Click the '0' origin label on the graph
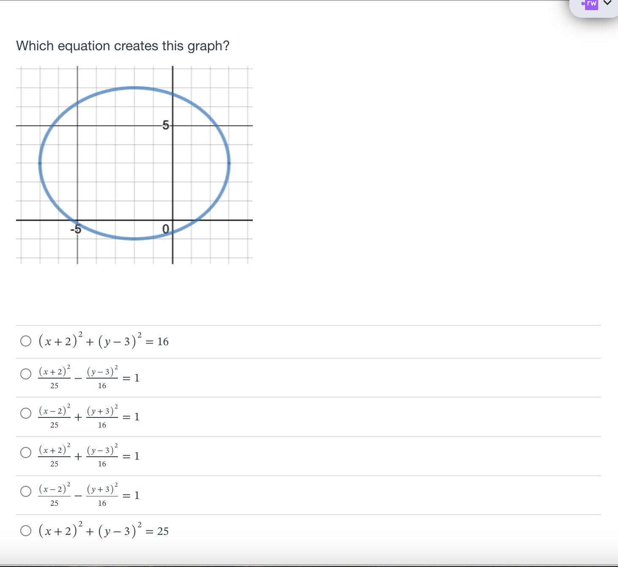Image resolution: width=618 pixels, height=567 pixels. tap(166, 229)
